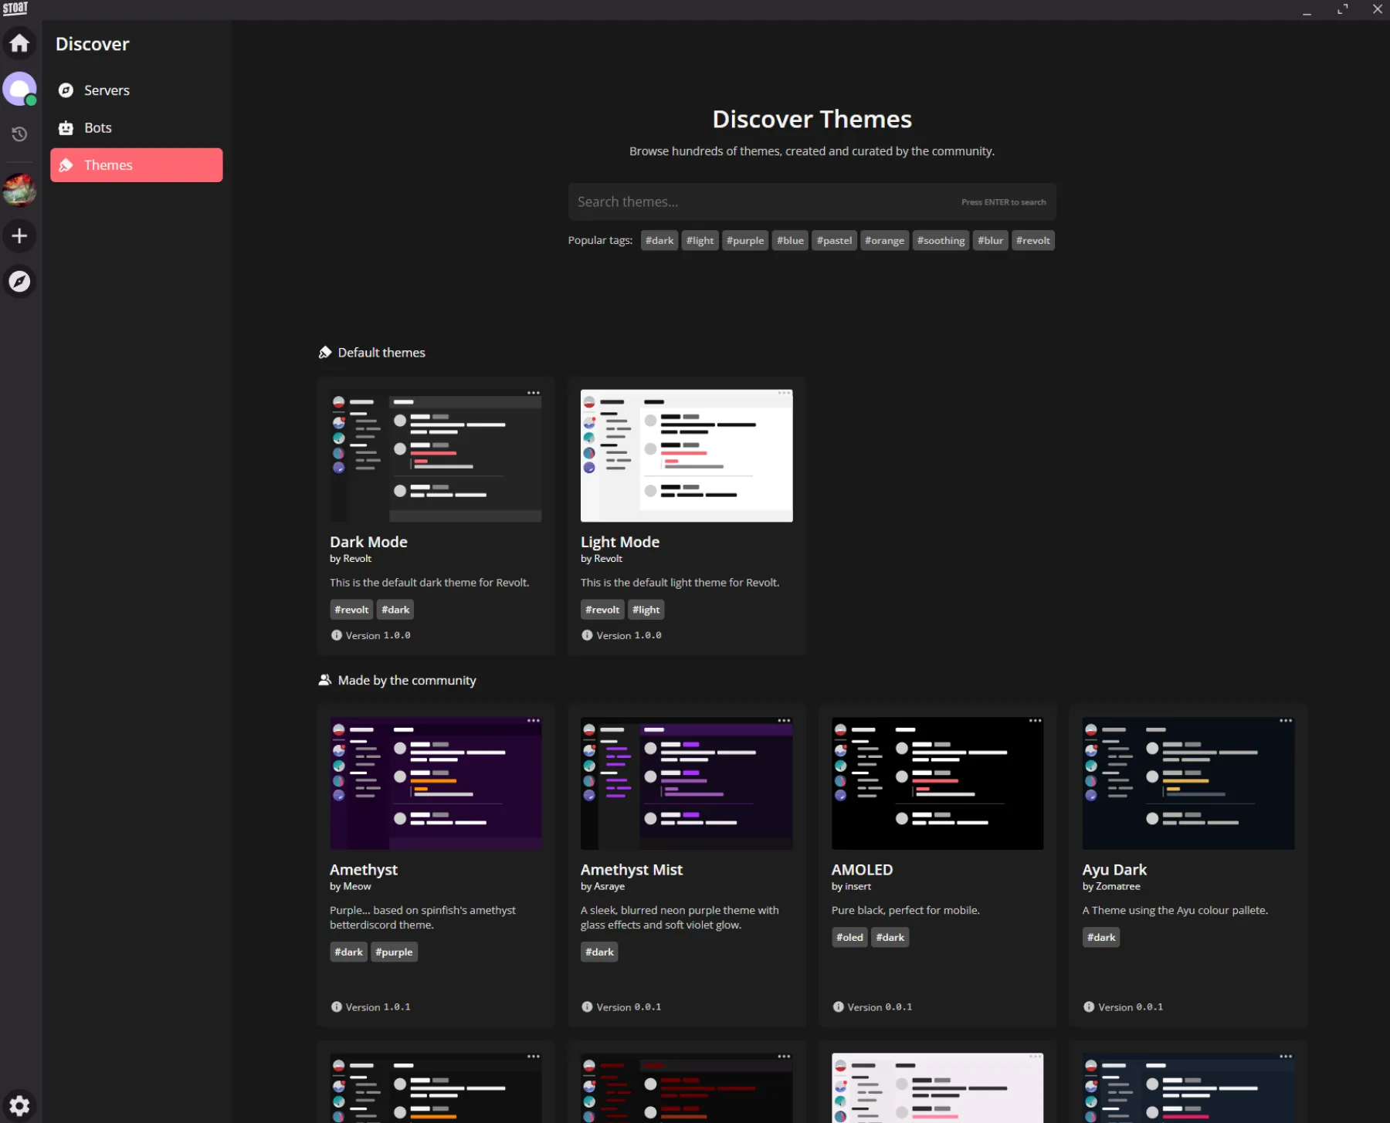This screenshot has height=1123, width=1390.
Task: Click the theme search field
Action: 811,201
